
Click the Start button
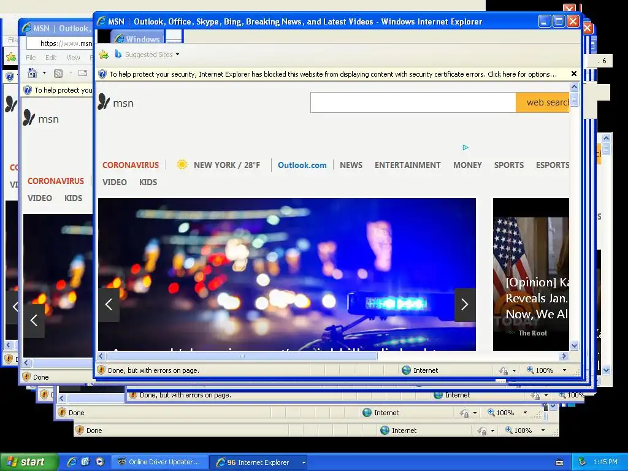(x=29, y=462)
